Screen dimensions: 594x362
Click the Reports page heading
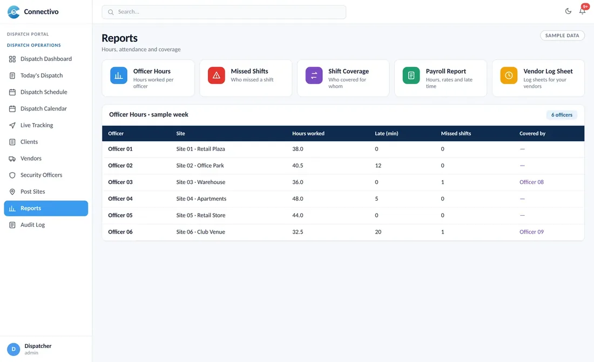click(x=120, y=38)
